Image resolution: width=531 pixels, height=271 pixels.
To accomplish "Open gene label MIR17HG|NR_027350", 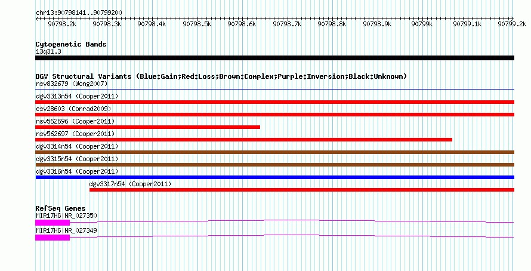I will pos(66,215).
